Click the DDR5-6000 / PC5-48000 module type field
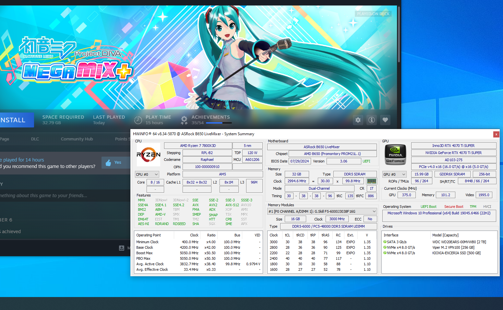The height and width of the screenshot is (310, 503). point(329,226)
